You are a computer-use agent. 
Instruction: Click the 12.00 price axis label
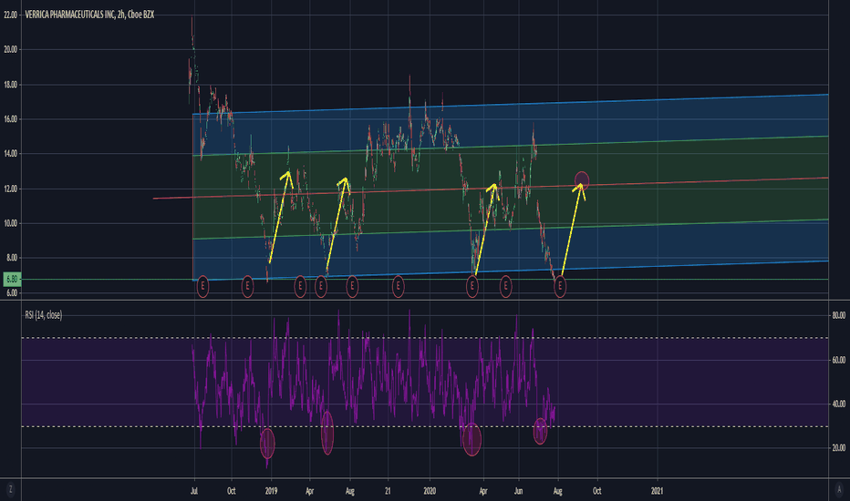tap(10, 189)
